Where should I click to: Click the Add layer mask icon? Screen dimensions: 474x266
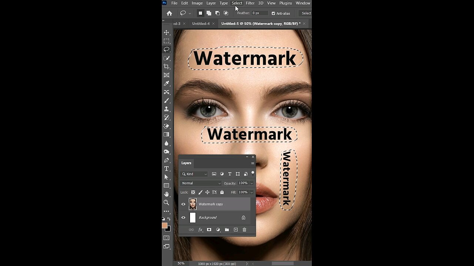(x=209, y=230)
